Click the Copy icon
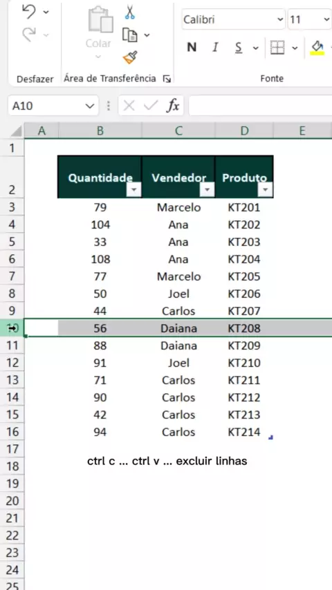This screenshot has height=590, width=332. point(130,35)
